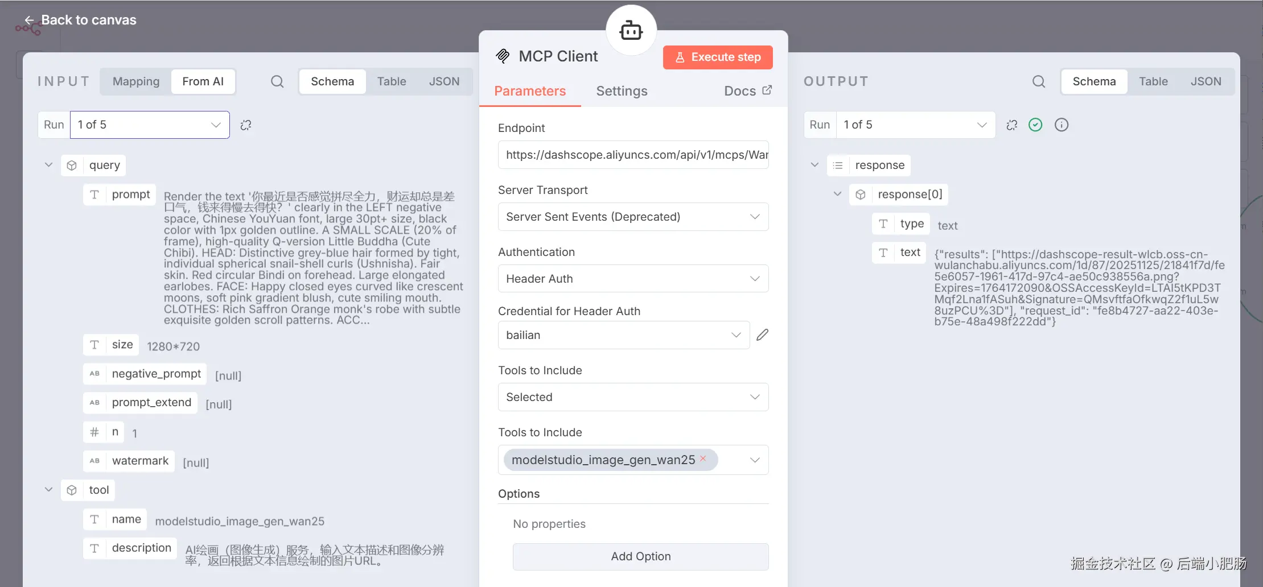
Task: Click the tool name value modelstudio_image_gen_wan25
Action: pos(240,521)
